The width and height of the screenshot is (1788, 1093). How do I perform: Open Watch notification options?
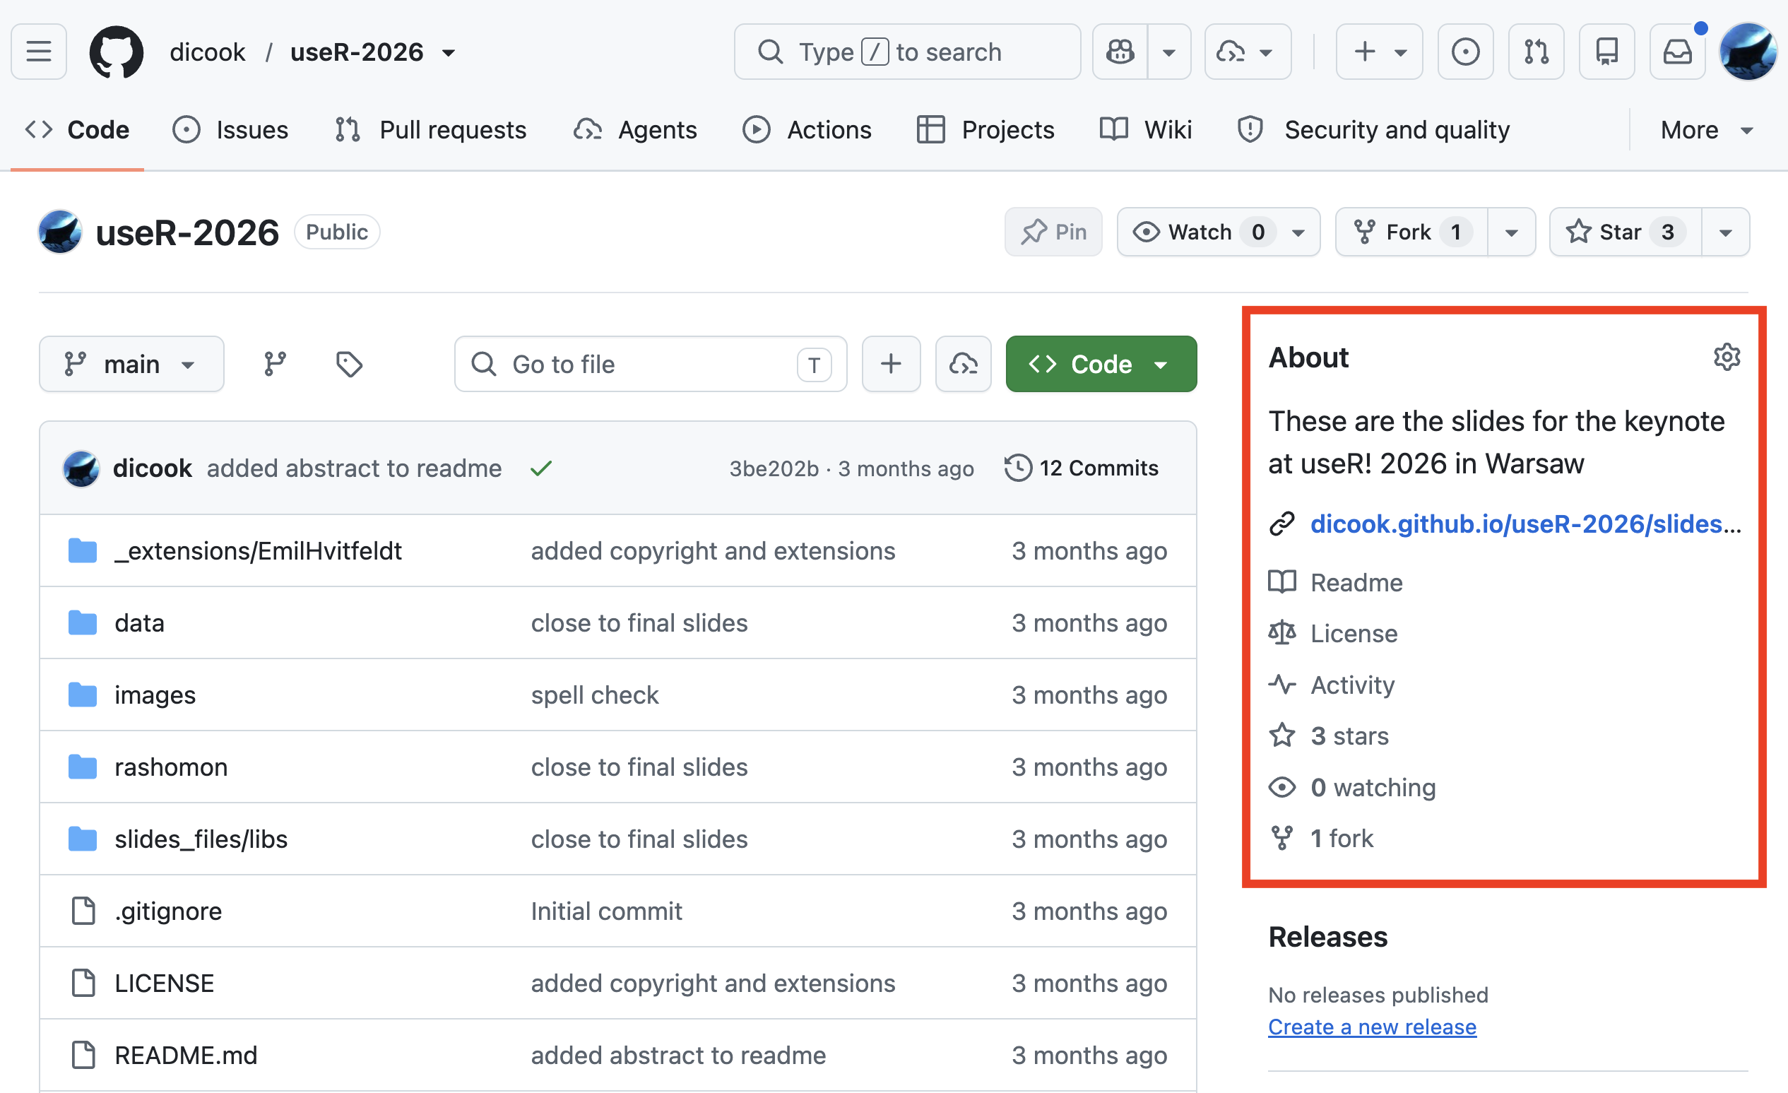pos(1219,232)
